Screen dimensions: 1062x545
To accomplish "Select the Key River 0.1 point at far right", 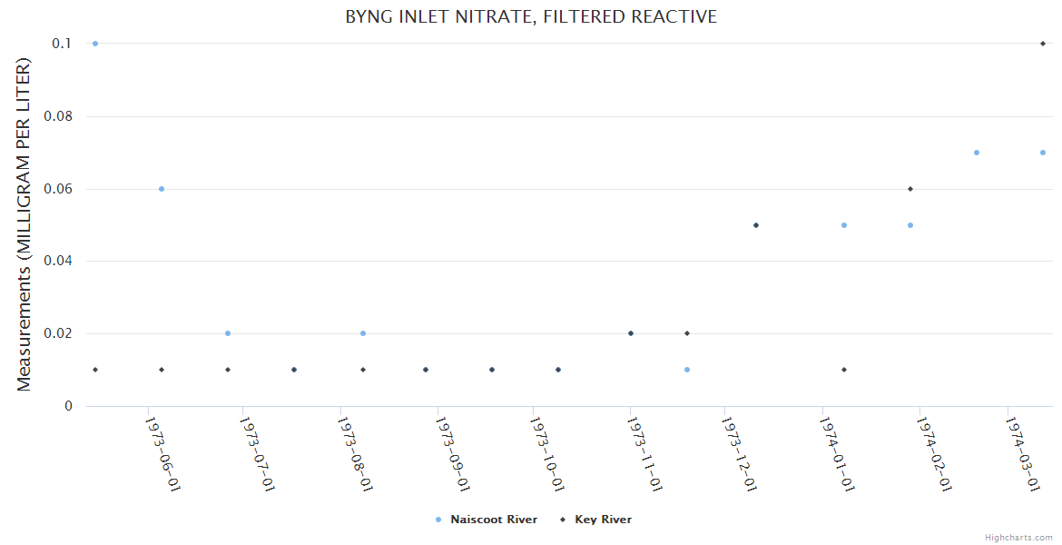I will (x=1043, y=44).
